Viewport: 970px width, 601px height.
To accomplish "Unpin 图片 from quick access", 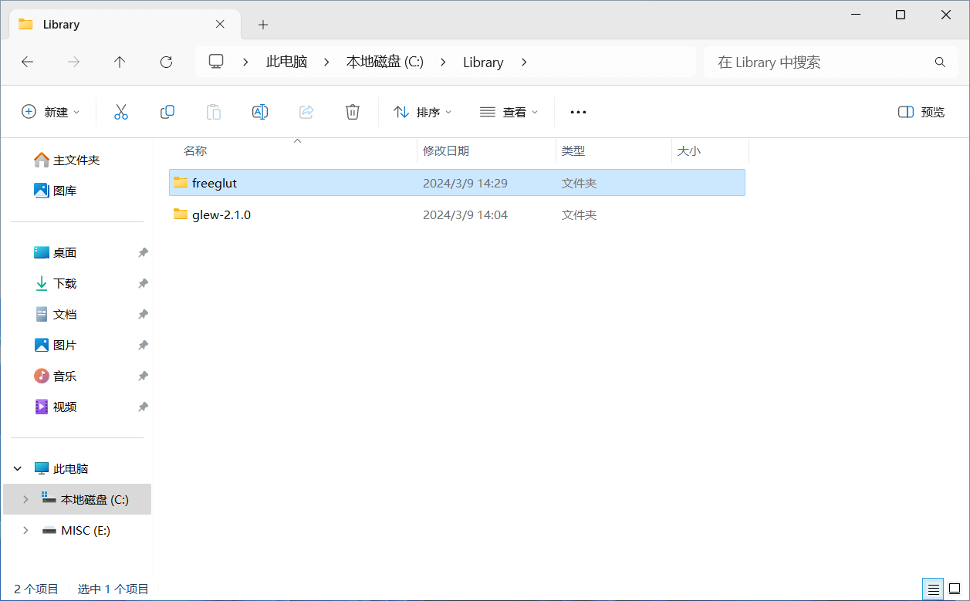I will (143, 346).
